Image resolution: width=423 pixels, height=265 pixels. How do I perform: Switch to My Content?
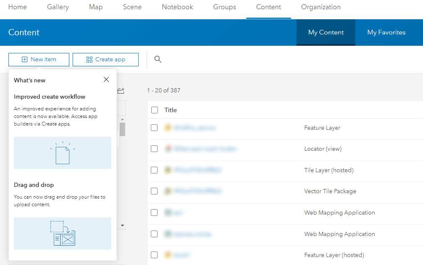[x=326, y=32]
